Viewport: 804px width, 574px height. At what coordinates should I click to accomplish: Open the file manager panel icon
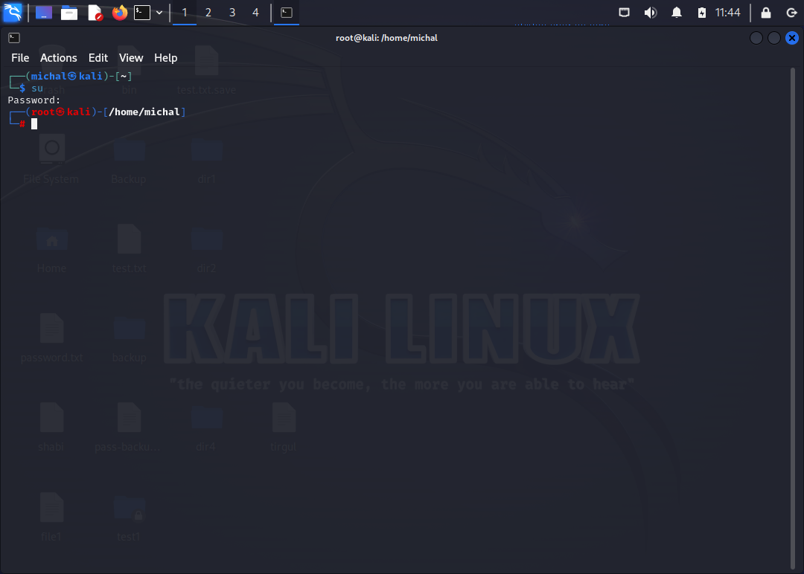click(69, 12)
